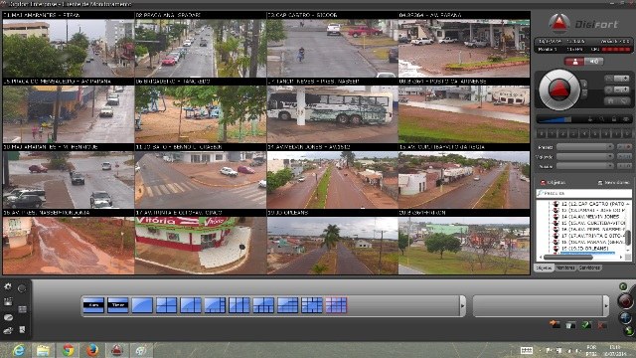Click the object list horizontal scrollbar
Viewport: 636px width, 358px height.
(567, 258)
